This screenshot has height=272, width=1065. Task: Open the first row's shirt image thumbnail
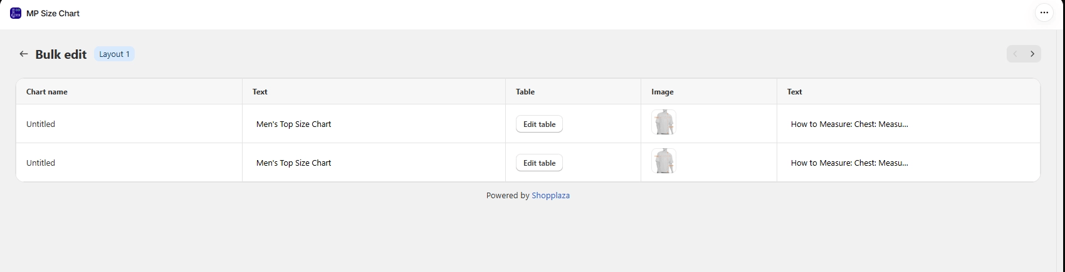point(663,123)
